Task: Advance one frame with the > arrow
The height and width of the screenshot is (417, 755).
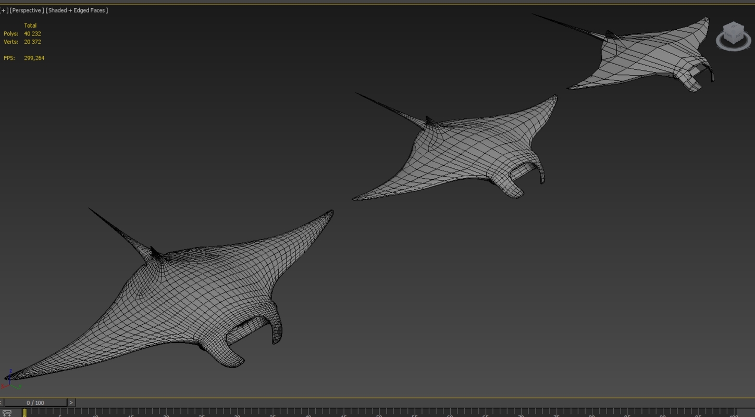Action: (71, 402)
